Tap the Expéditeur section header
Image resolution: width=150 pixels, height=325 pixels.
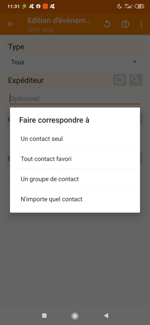click(x=26, y=80)
